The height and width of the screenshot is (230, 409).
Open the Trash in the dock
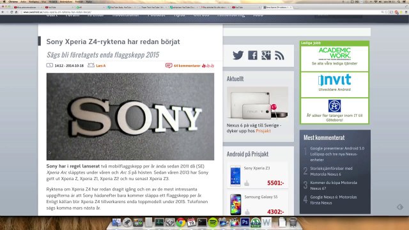pyautogui.click(x=293, y=222)
